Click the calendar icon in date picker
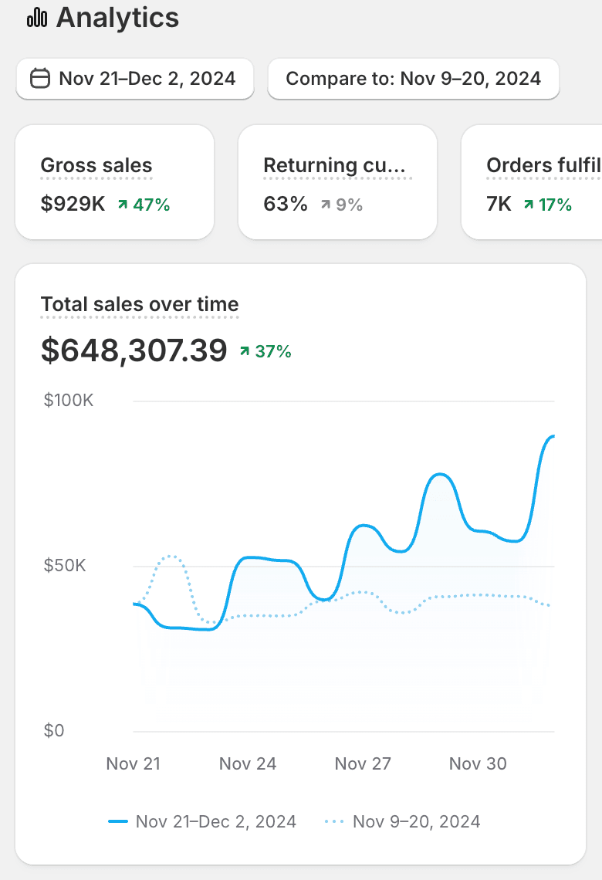Screen dimensions: 602x880 pyautogui.click(x=40, y=79)
